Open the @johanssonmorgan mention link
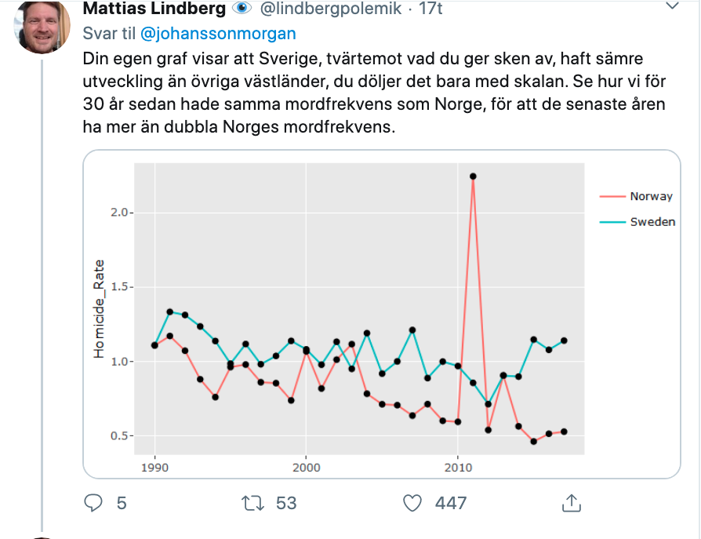 click(218, 34)
